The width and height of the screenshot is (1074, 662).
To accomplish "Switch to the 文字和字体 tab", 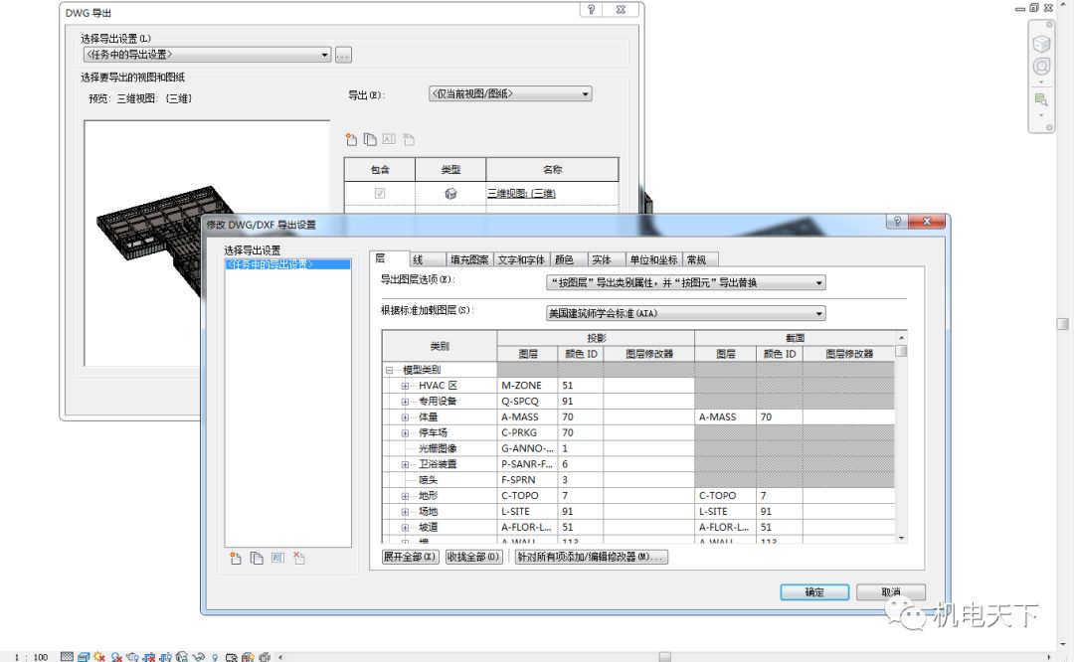I will [x=521, y=260].
